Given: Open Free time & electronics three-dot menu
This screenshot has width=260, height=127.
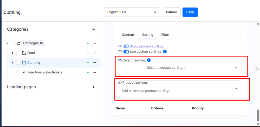Looking at the screenshot, I should [94, 72].
